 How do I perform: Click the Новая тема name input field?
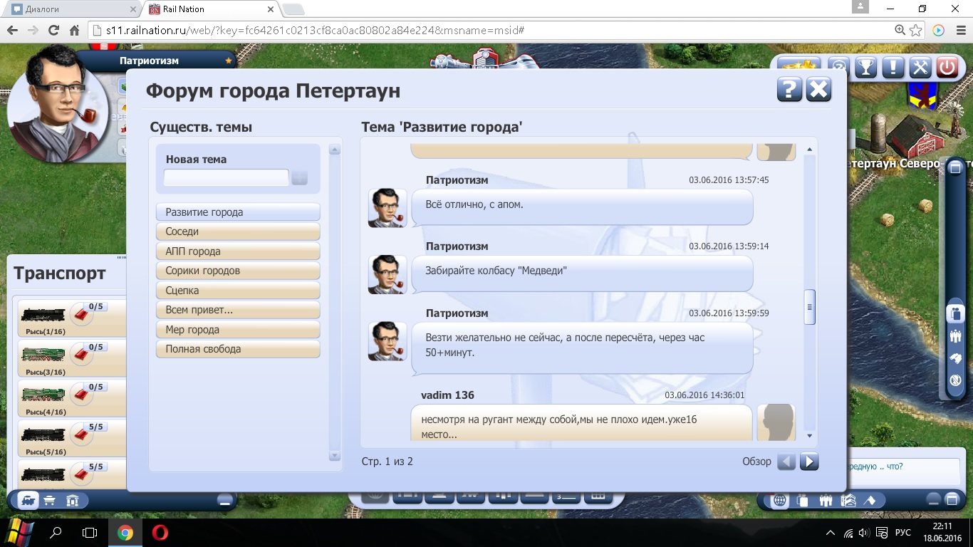tap(227, 178)
